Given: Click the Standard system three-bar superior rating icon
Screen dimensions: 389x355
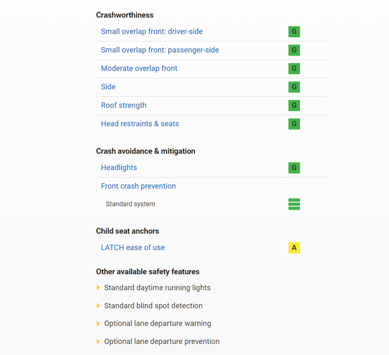Looking at the screenshot, I should pos(294,204).
